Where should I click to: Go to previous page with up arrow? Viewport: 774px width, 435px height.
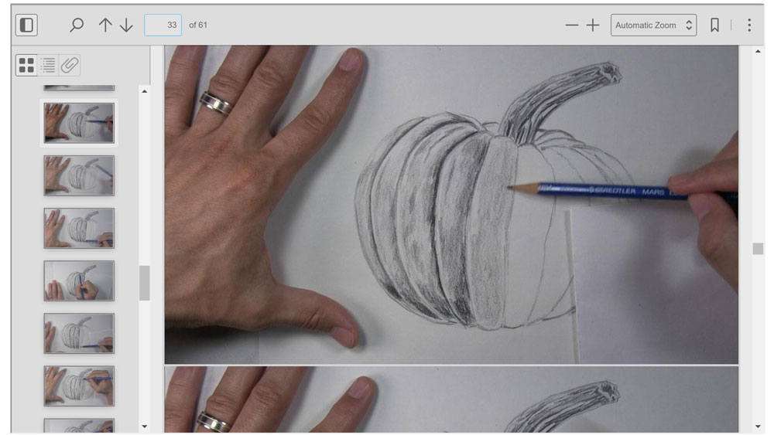click(x=105, y=25)
